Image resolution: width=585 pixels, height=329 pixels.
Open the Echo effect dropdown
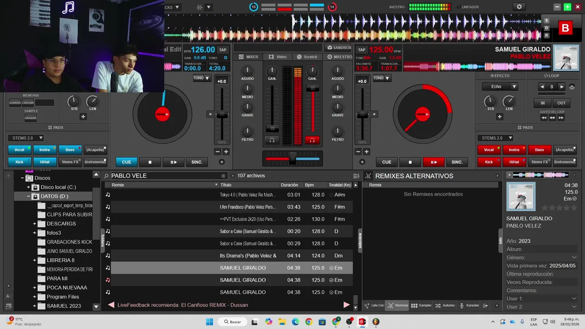pyautogui.click(x=500, y=87)
